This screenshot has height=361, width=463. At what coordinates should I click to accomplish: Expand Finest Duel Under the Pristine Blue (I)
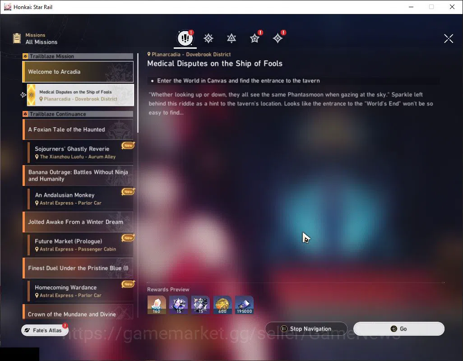[78, 268]
